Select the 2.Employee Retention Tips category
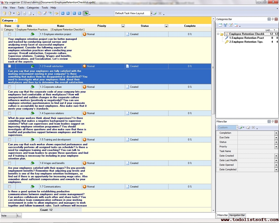This screenshot has width=279, height=223. tap(246, 42)
